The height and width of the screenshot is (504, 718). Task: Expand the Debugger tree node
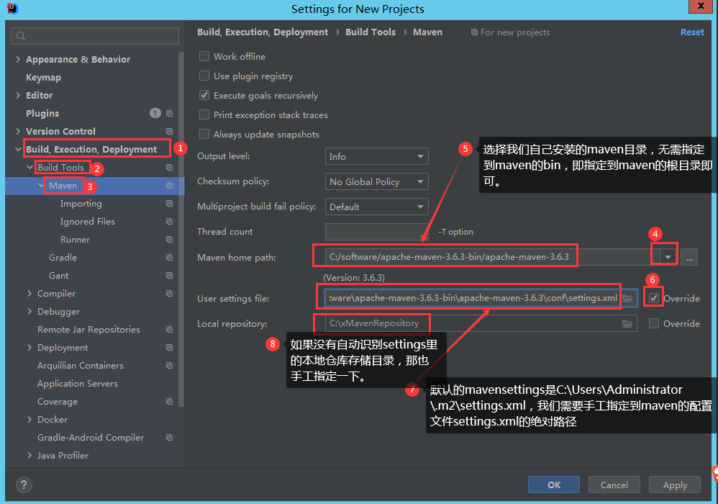pyautogui.click(x=29, y=311)
